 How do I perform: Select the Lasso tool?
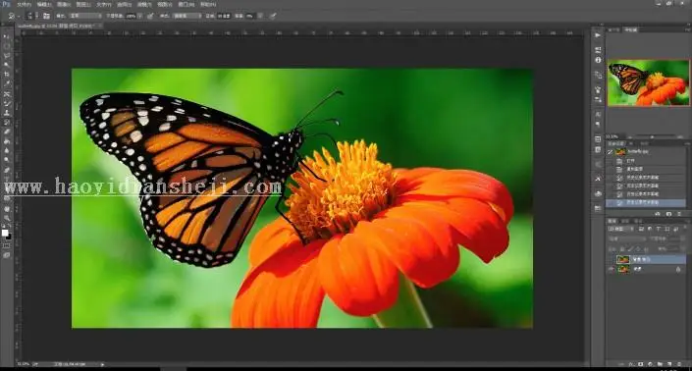pyautogui.click(x=7, y=56)
